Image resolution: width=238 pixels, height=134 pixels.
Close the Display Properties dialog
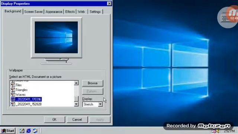109,3
